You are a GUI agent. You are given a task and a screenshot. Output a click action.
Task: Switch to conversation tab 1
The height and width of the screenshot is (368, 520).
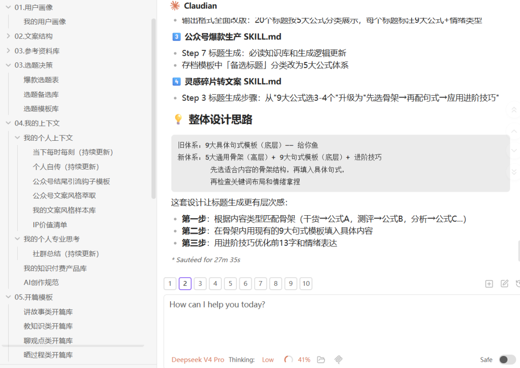[x=170, y=283]
